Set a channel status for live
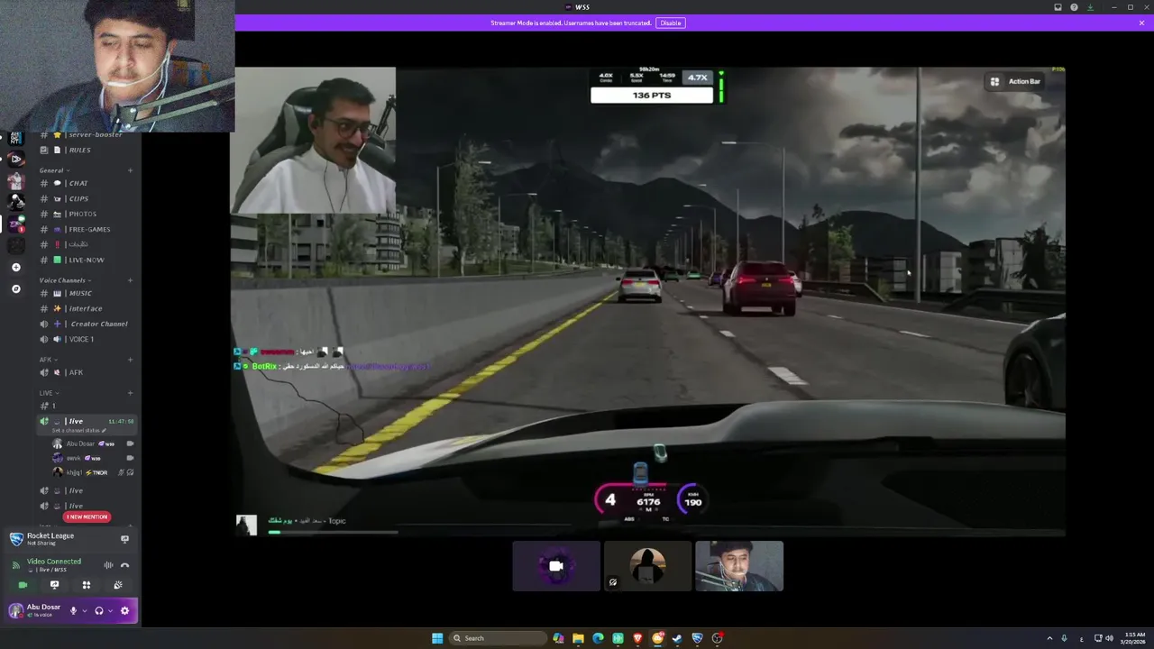 click(x=79, y=431)
